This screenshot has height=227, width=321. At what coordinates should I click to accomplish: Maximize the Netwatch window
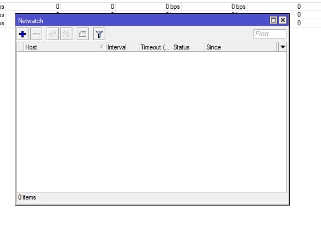273,20
